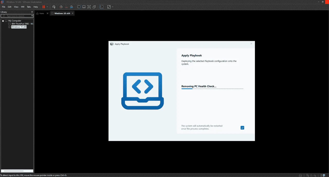Click the message log status icon
The image size is (329, 177).
point(324,175)
